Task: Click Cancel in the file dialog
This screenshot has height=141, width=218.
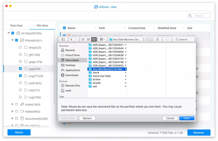Action: coord(170,118)
